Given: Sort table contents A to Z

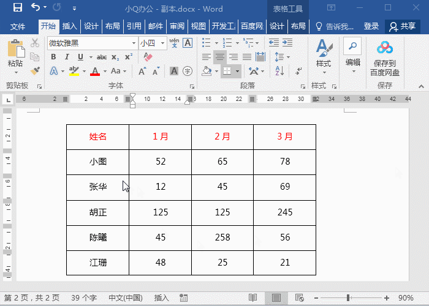Looking at the screenshot, I should [x=279, y=71].
